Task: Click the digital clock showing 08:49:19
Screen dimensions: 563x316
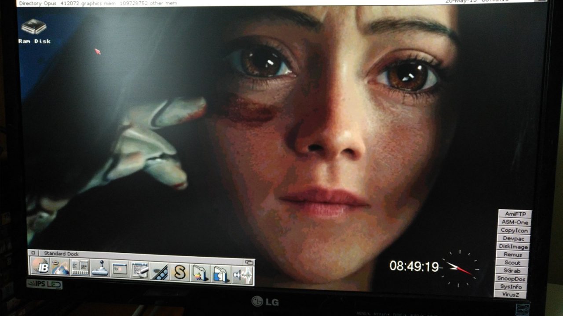Action: pos(414,266)
